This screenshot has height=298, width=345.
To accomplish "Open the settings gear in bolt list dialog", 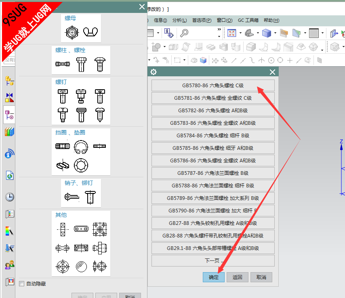I will click(154, 72).
